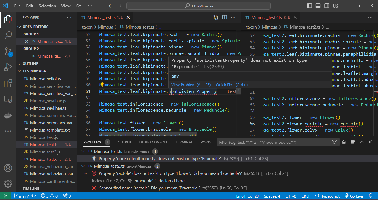Click Quick Fix link in hover popup

pyautogui.click(x=232, y=85)
